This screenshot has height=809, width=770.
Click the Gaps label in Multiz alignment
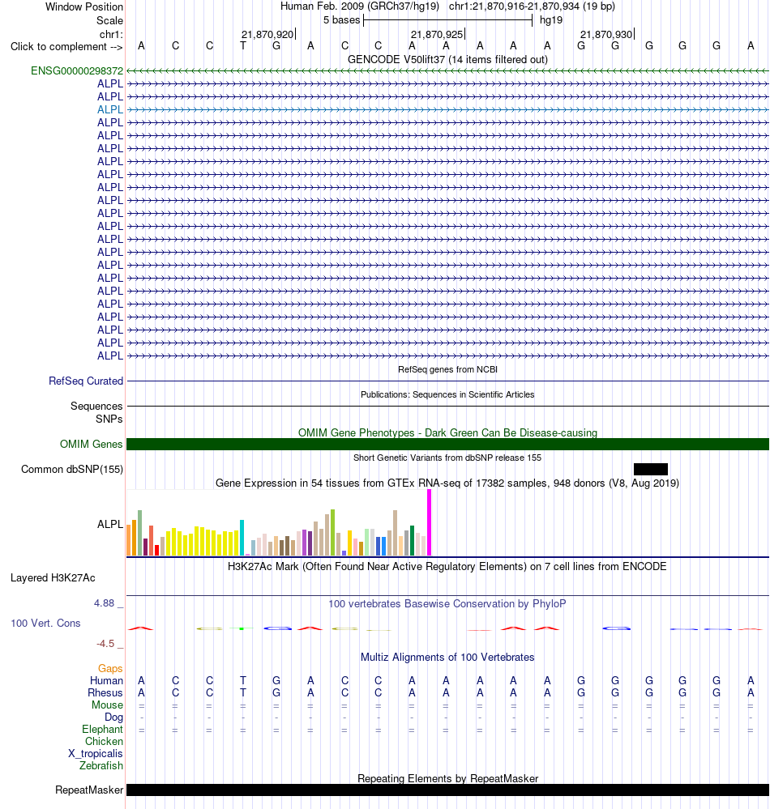pyautogui.click(x=110, y=669)
